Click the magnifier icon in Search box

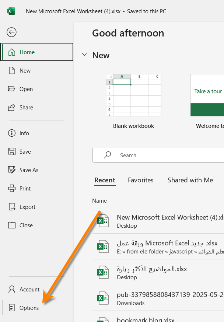(107, 155)
